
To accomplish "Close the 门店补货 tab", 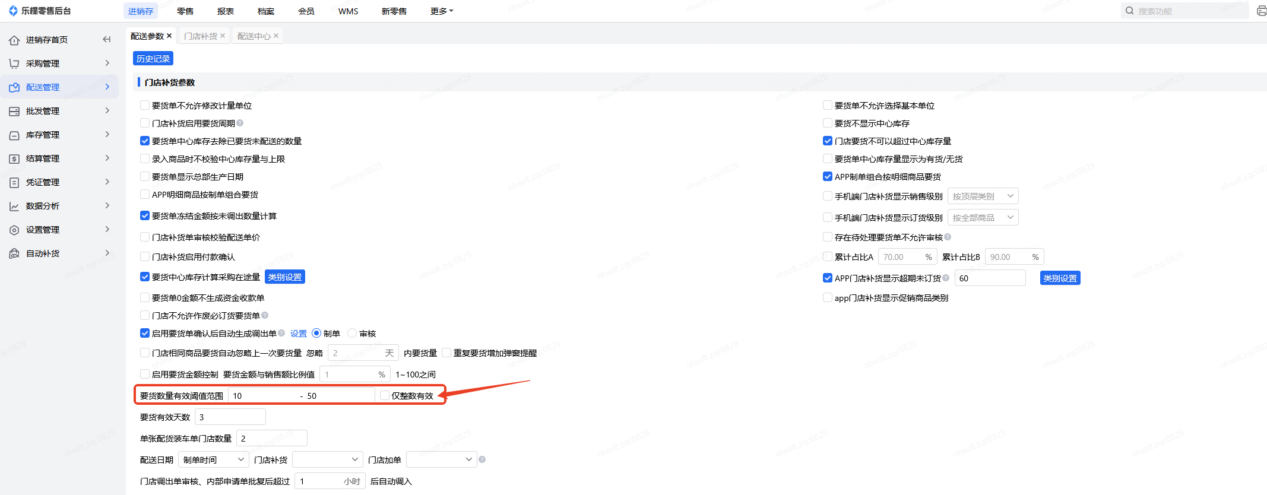I will pos(223,36).
